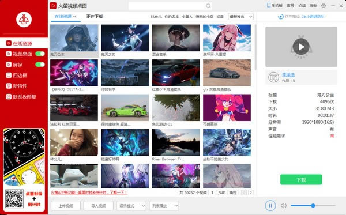Select the 你的名字 tag filter
The width and height of the screenshot is (346, 215).
172,17
